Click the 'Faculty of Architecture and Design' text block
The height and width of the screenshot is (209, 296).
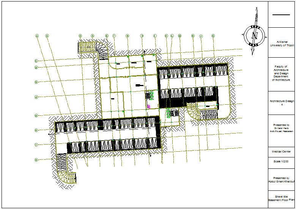coord(281,73)
